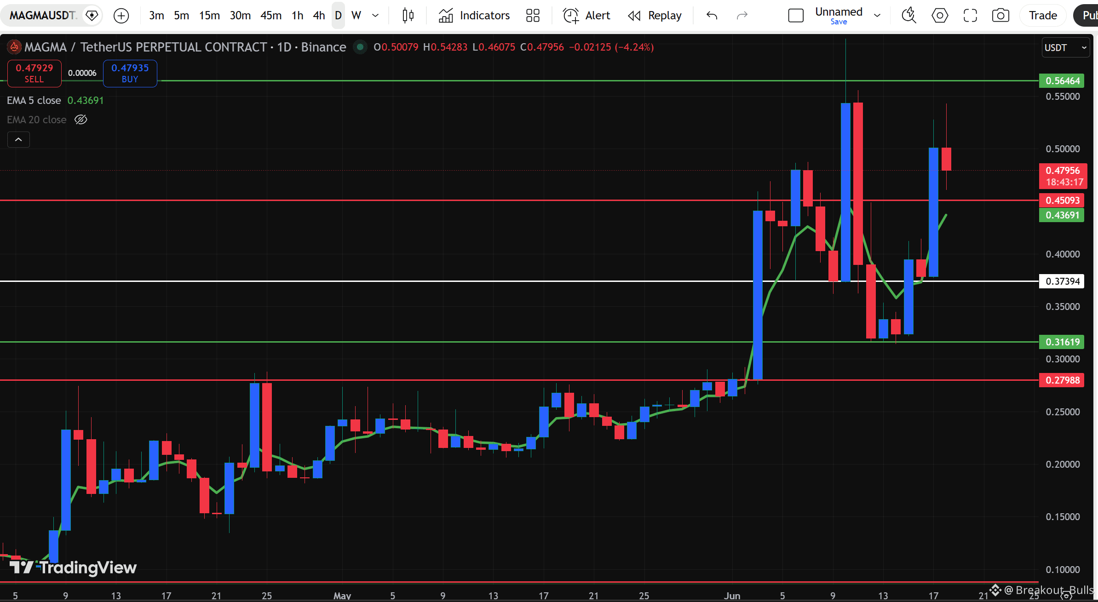Select the 0.27988 red price line label
Viewport: 1098px width, 602px height.
[1062, 380]
